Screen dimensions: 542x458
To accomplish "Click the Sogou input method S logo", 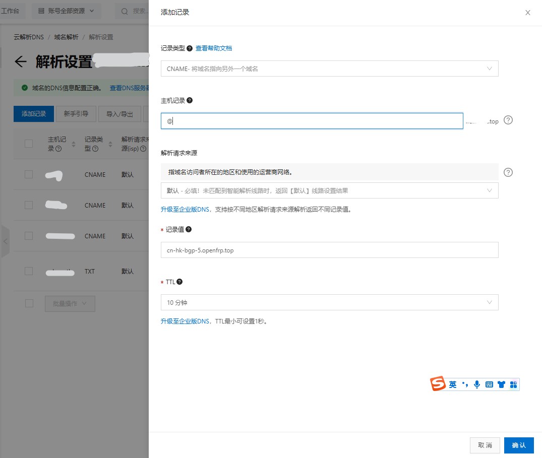I will pos(438,384).
